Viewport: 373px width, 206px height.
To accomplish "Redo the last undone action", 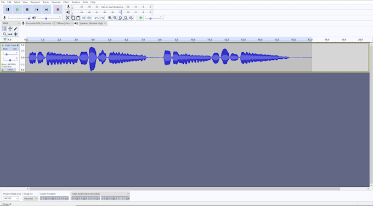I will 101,18.
